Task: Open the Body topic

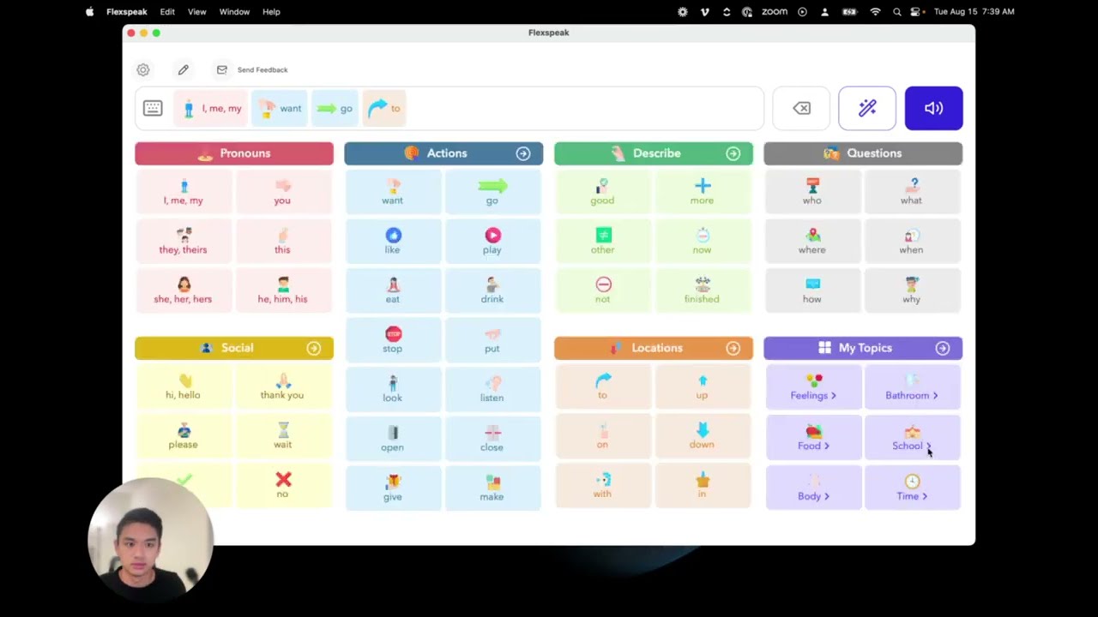Action: (x=813, y=488)
